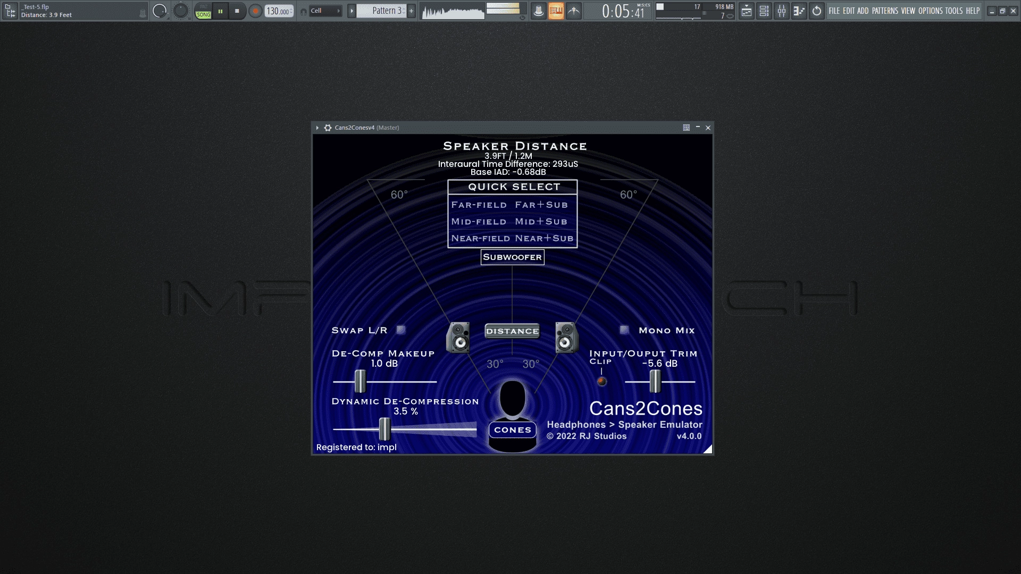Open the FL Studio browser/file icon
1021x574 pixels.
click(x=10, y=11)
